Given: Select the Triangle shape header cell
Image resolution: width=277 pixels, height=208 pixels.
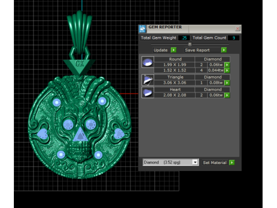Looking at the screenshot, I should coord(174,77).
